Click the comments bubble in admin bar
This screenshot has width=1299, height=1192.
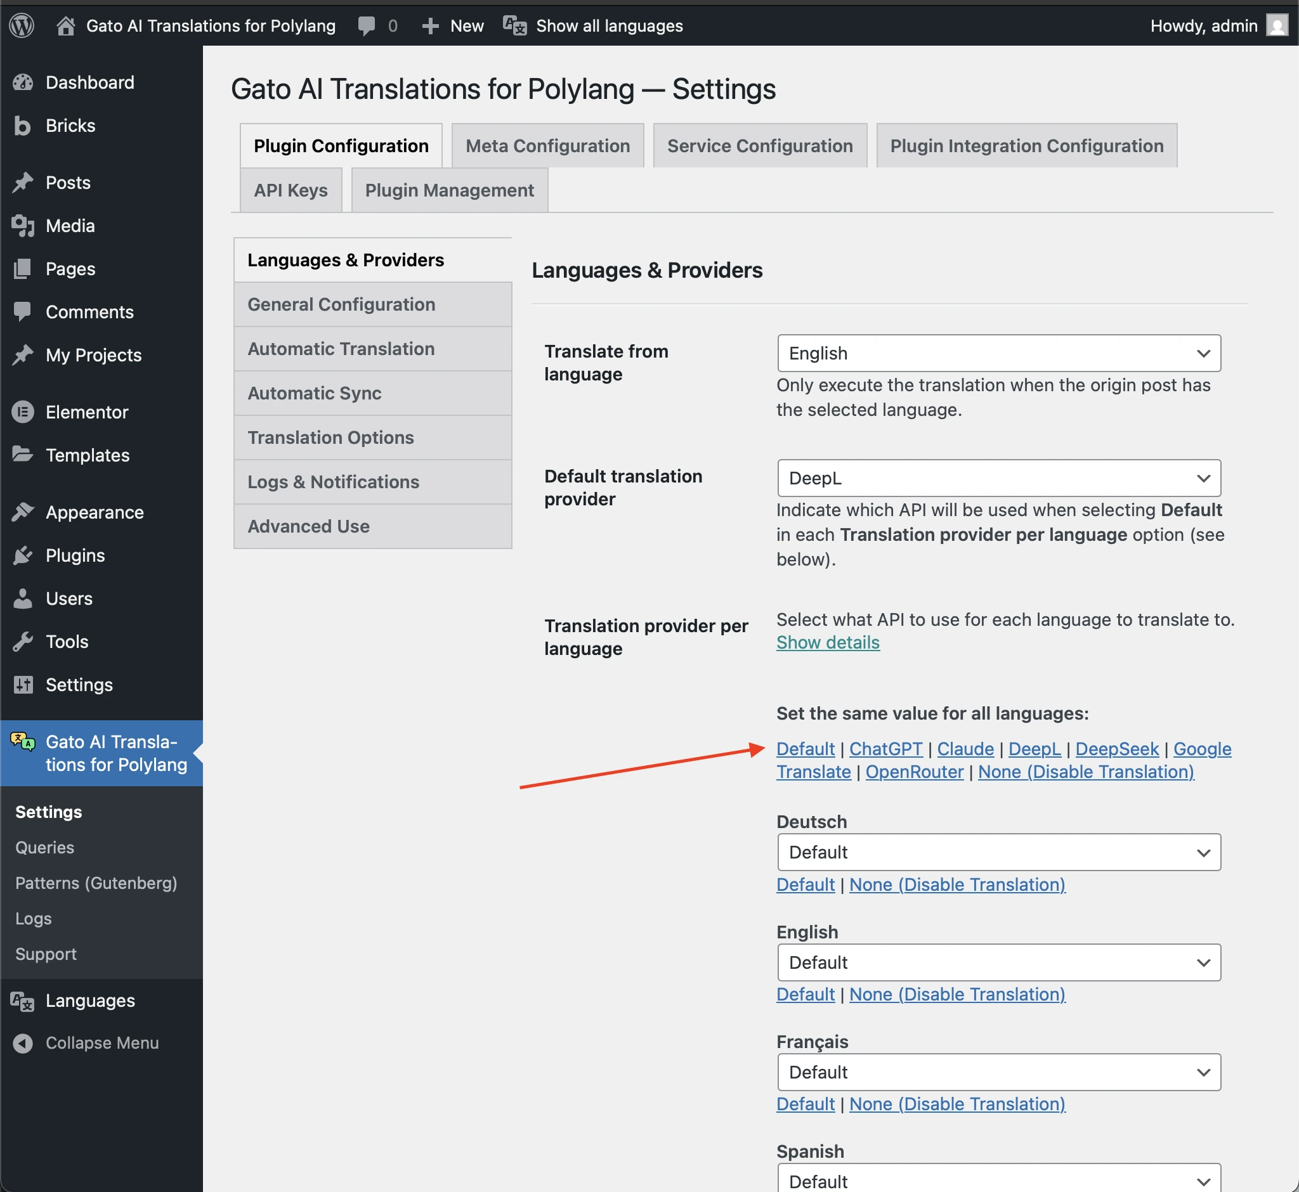click(x=367, y=25)
